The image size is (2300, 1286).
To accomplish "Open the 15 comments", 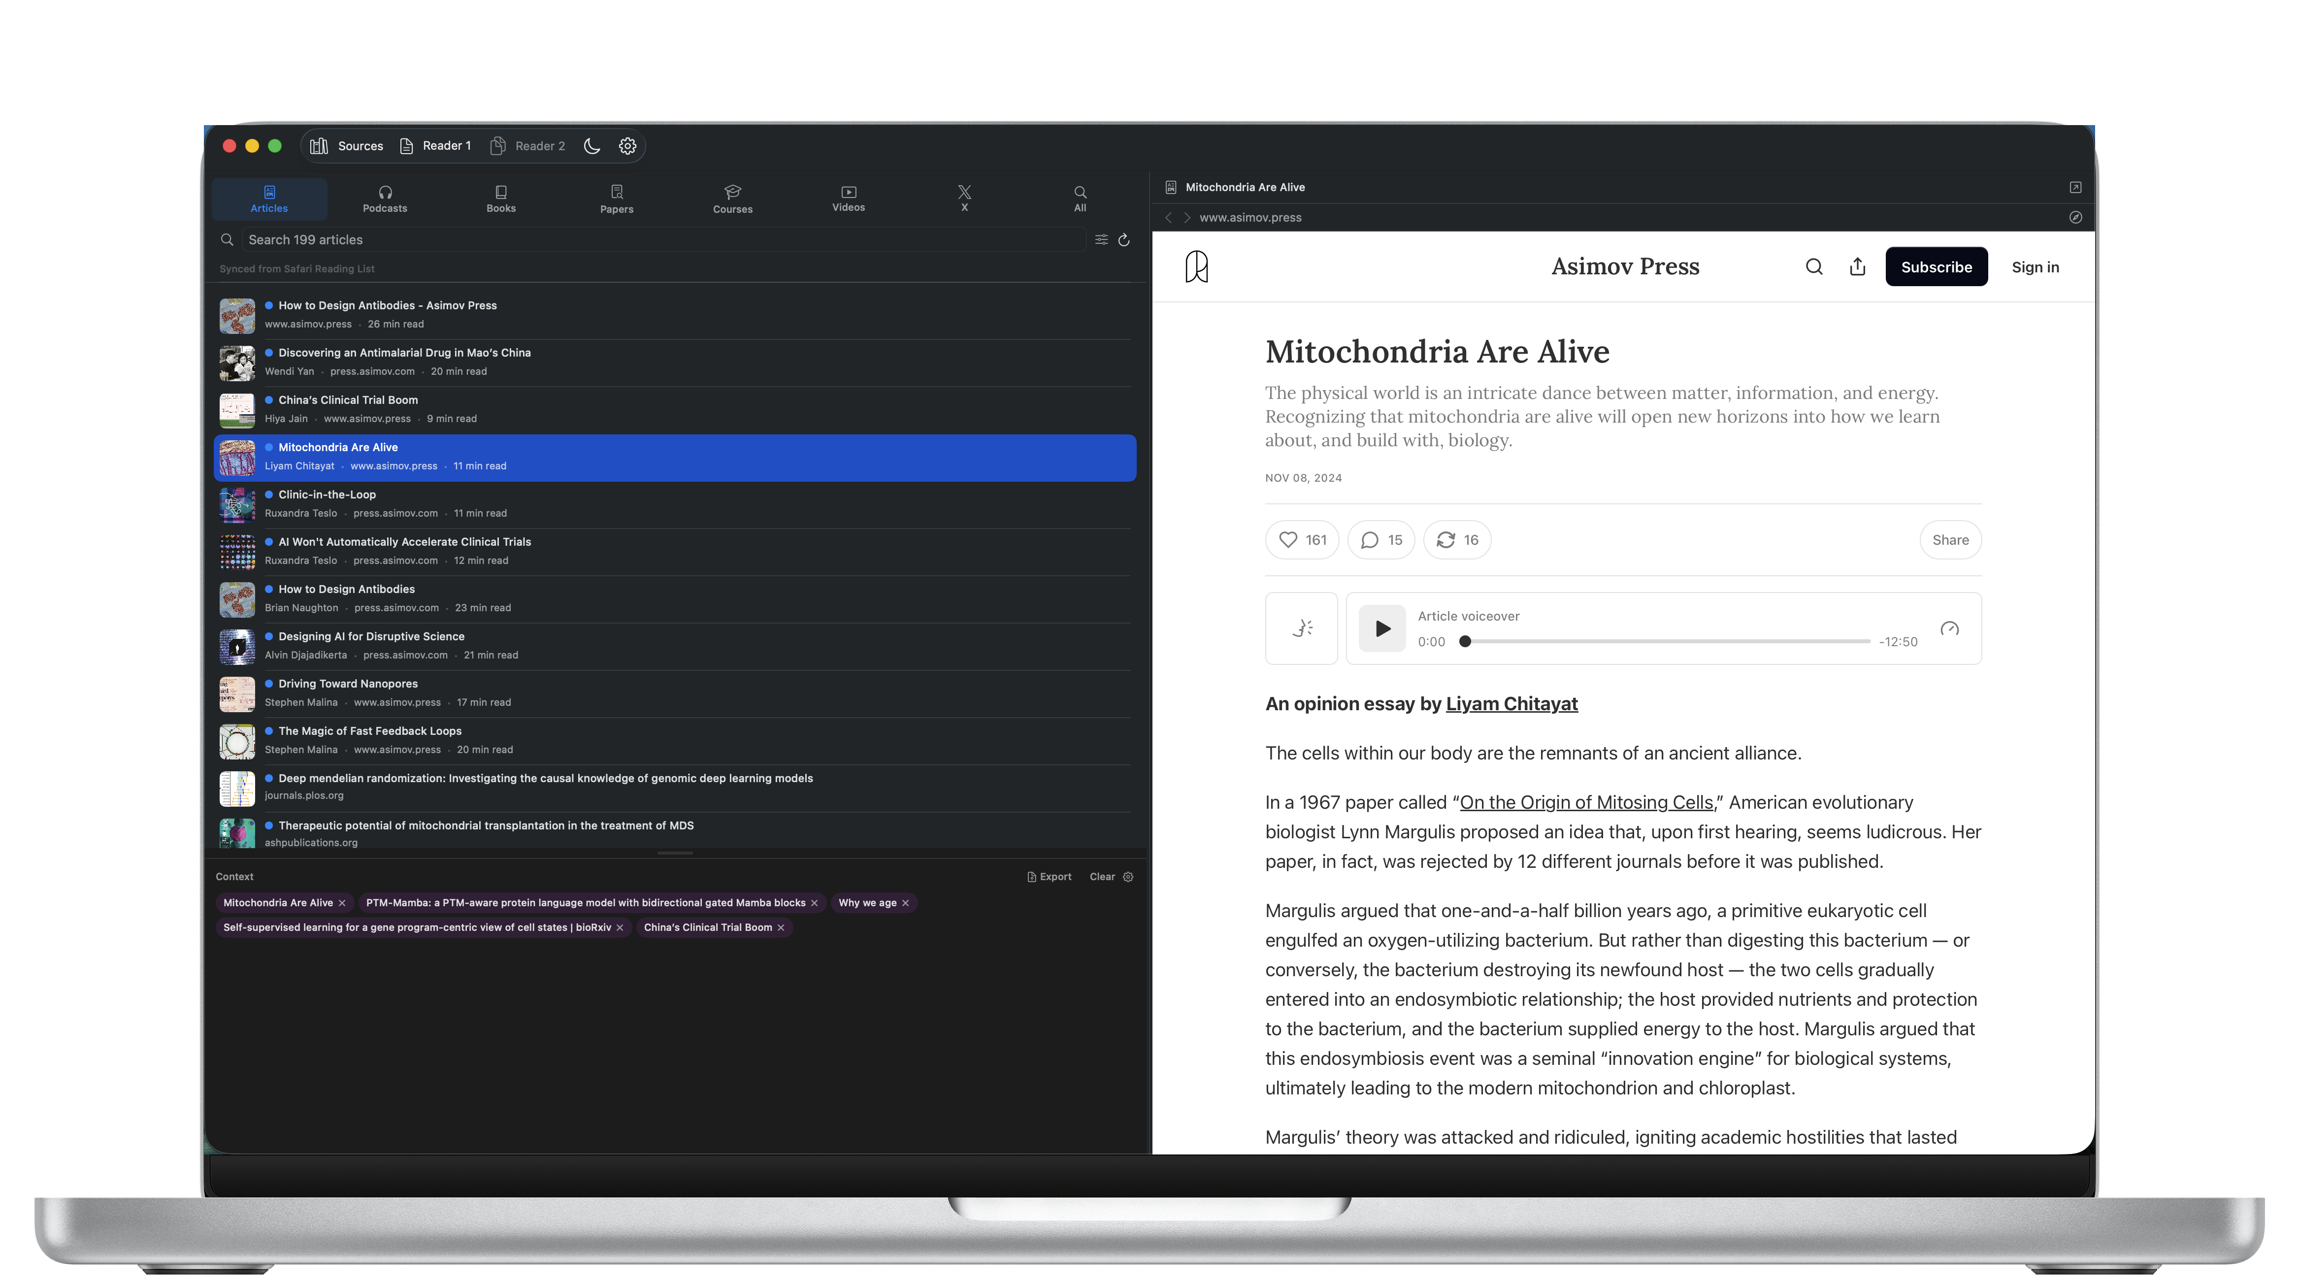I will click(x=1381, y=540).
